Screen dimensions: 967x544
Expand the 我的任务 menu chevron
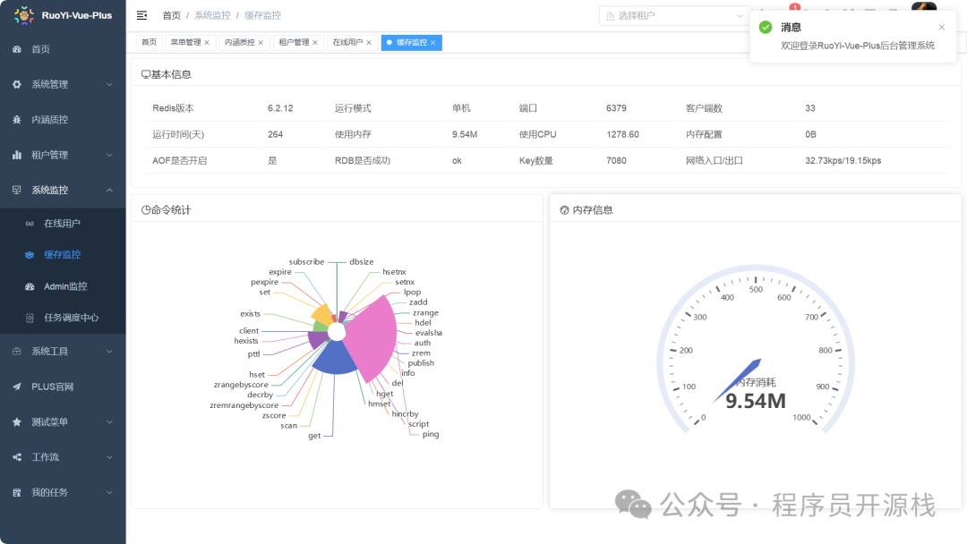pyautogui.click(x=109, y=492)
